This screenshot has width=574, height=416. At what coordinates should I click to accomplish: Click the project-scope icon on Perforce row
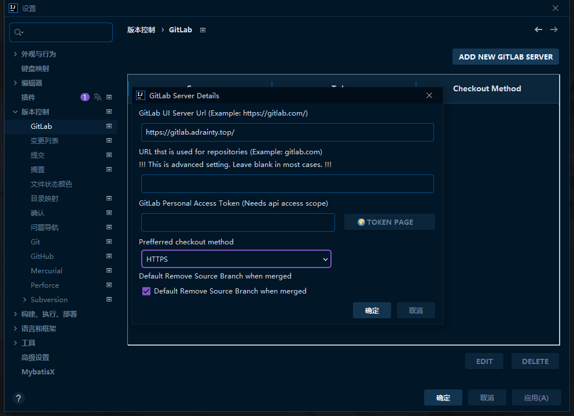click(x=109, y=285)
